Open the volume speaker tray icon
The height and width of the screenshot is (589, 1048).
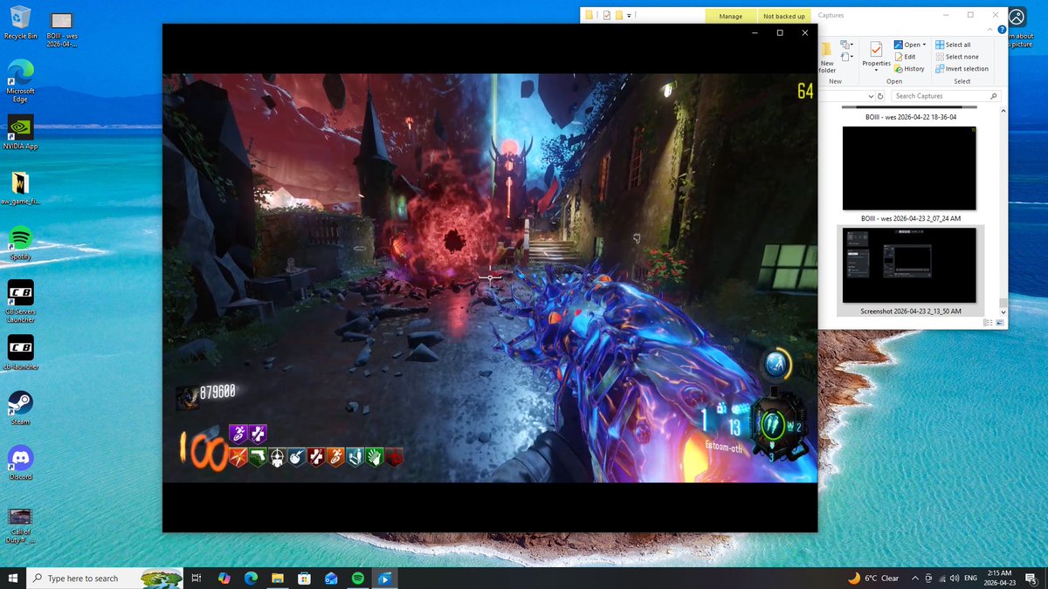tap(955, 578)
